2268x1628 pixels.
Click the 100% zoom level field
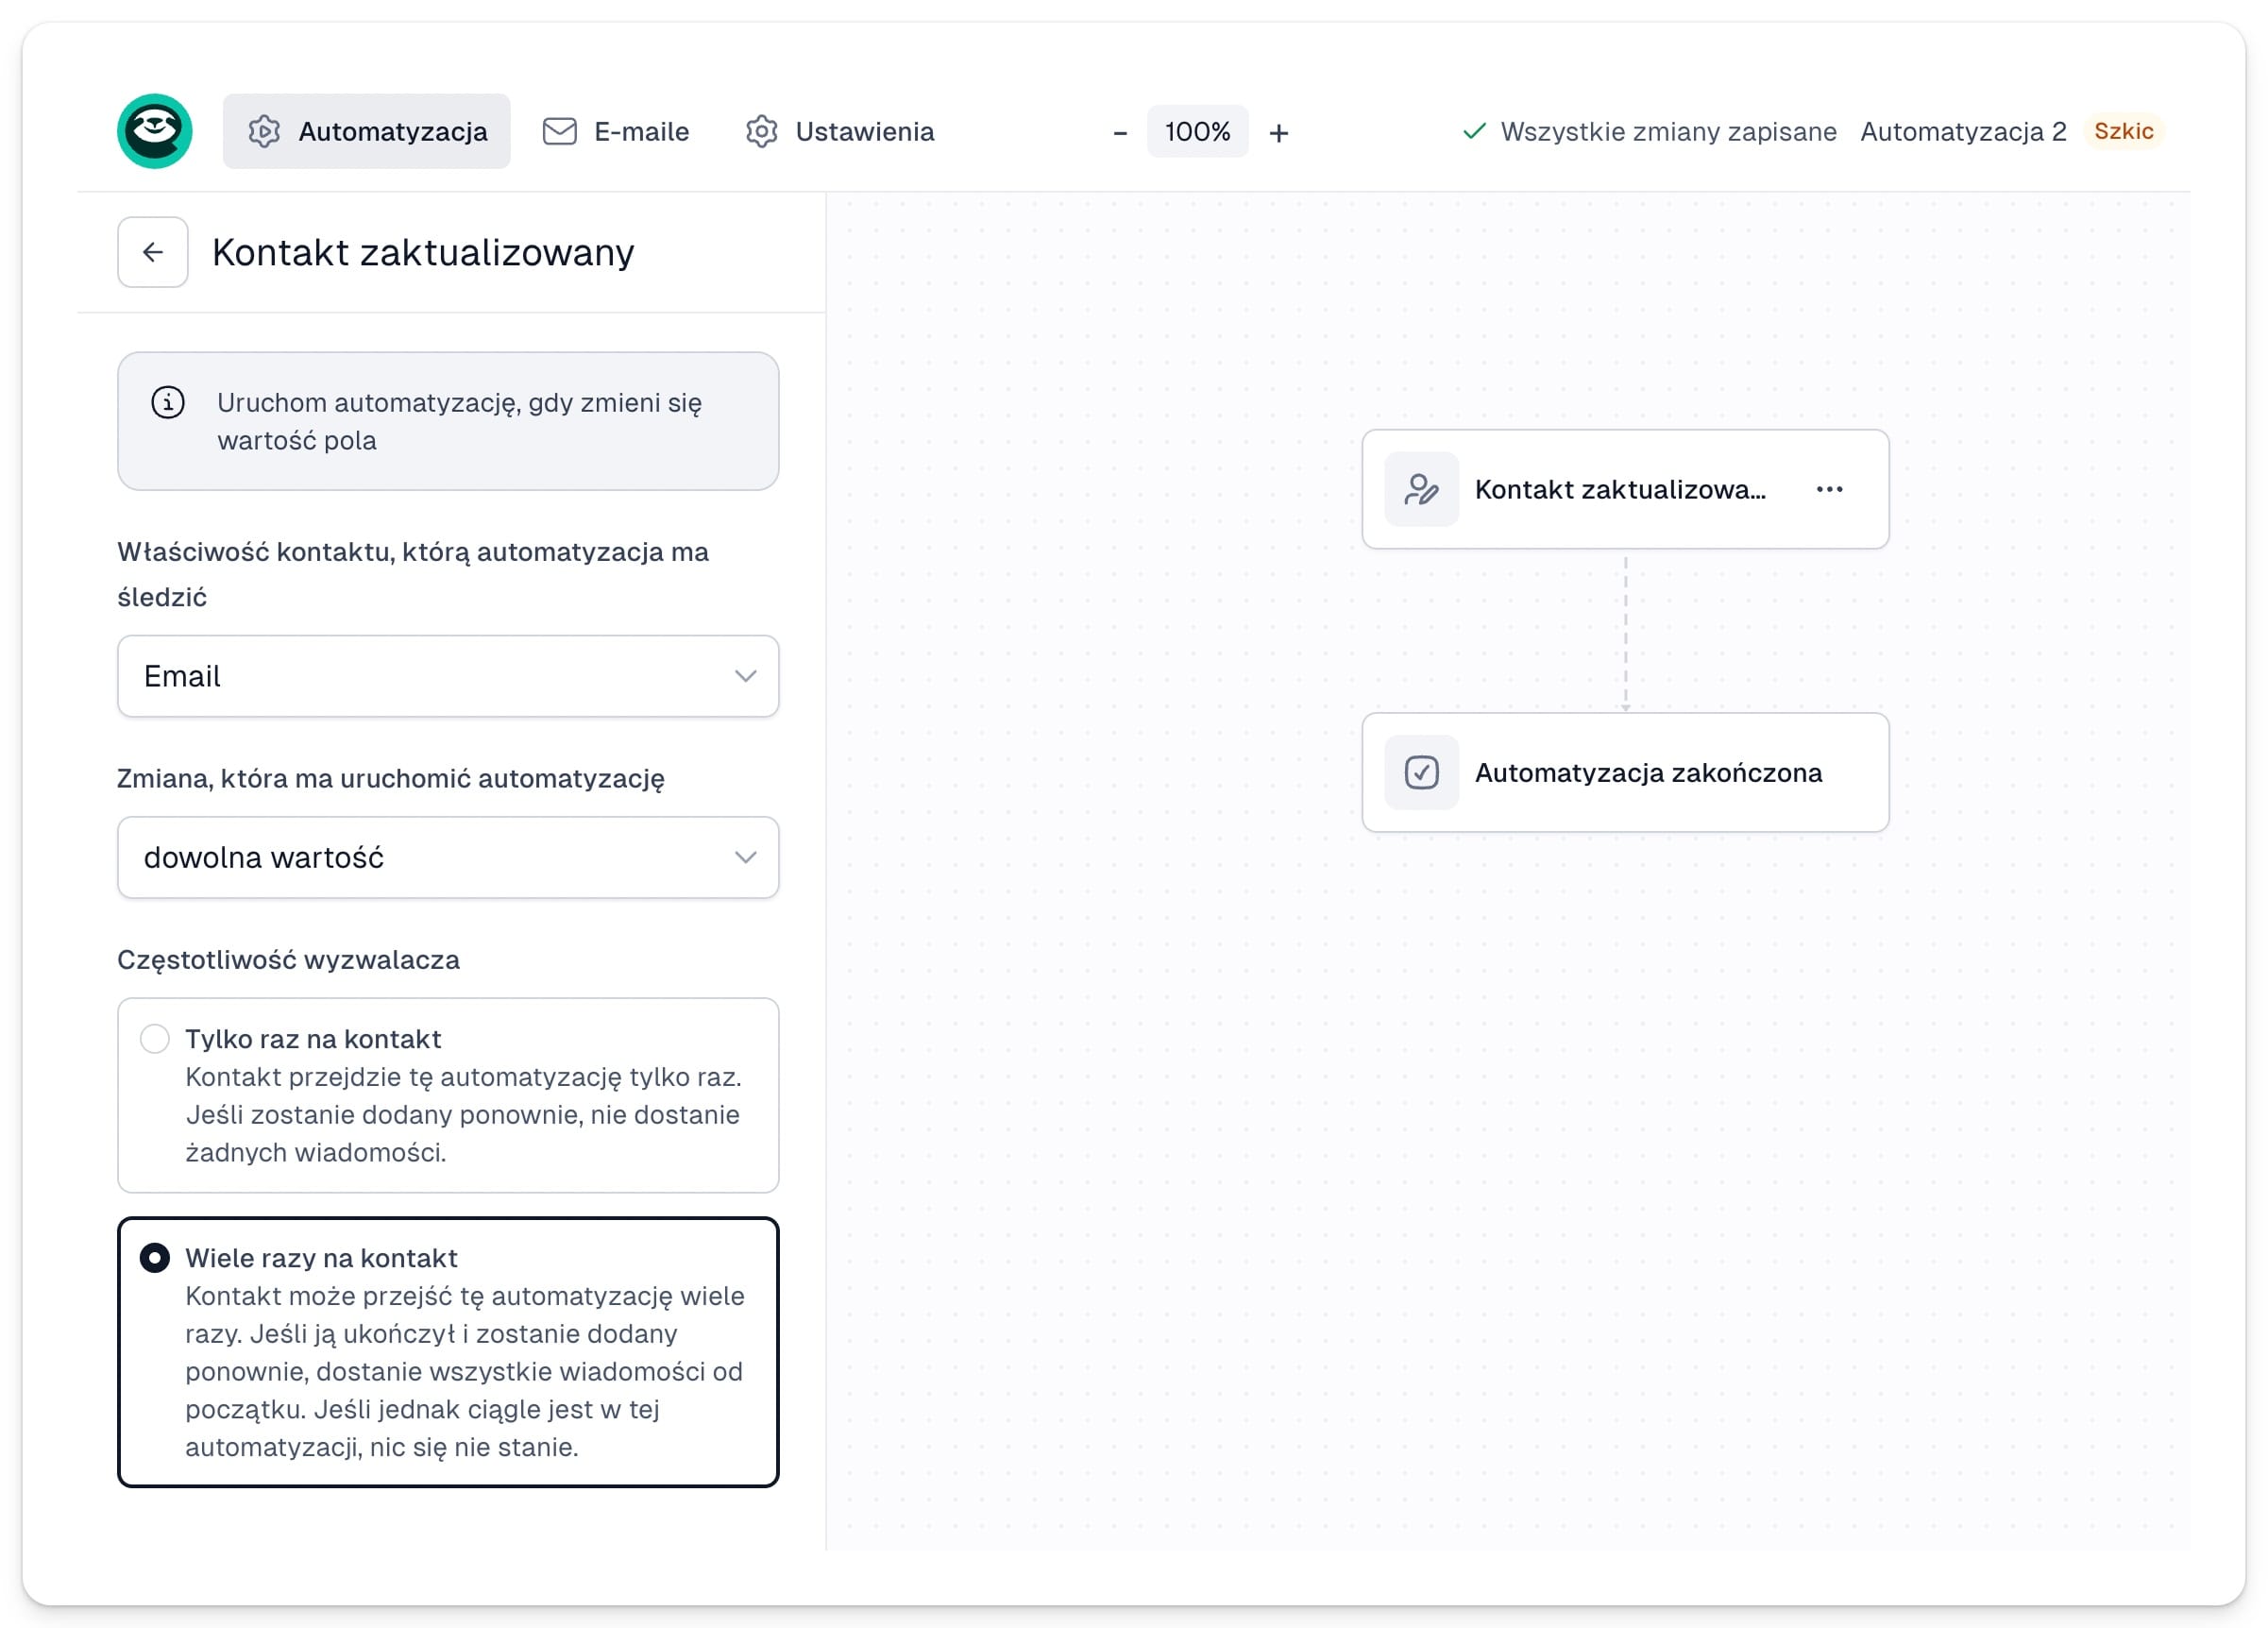(1197, 131)
